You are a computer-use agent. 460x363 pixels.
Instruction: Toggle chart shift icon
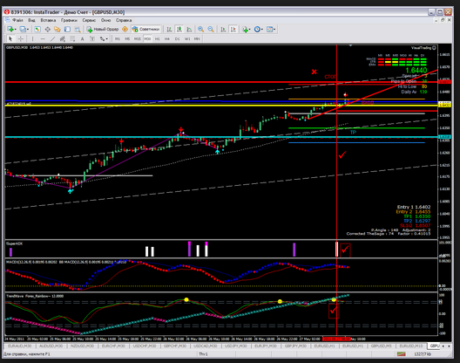click(x=233, y=29)
